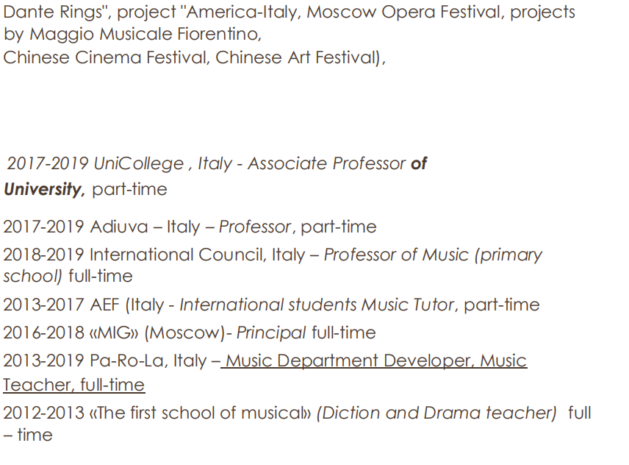
Task: Click the italic word "Principal"
Action: [x=271, y=333]
